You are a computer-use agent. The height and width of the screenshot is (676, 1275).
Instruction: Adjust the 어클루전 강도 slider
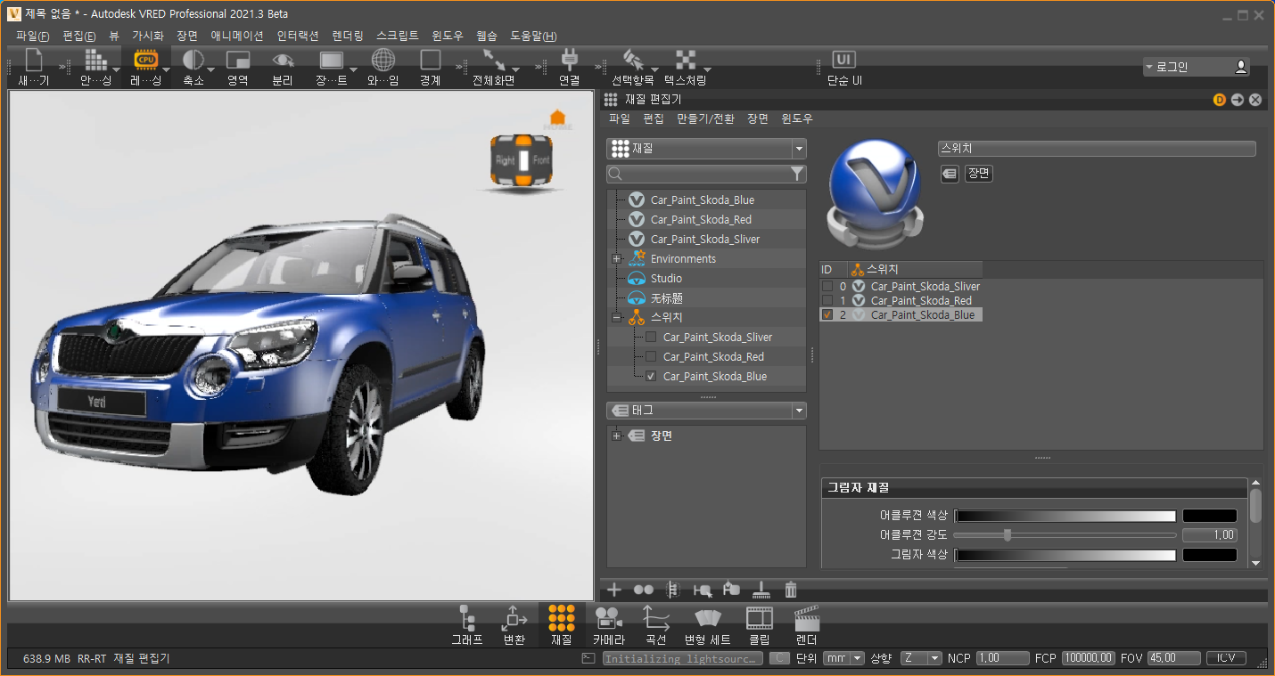(x=1008, y=535)
